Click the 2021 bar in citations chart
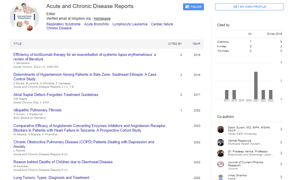 point(256,85)
